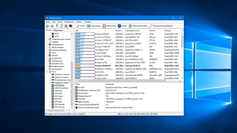237x133 pixels.
Task: Go back with the left arrow toolbar icon
Action: [x=47, y=26]
